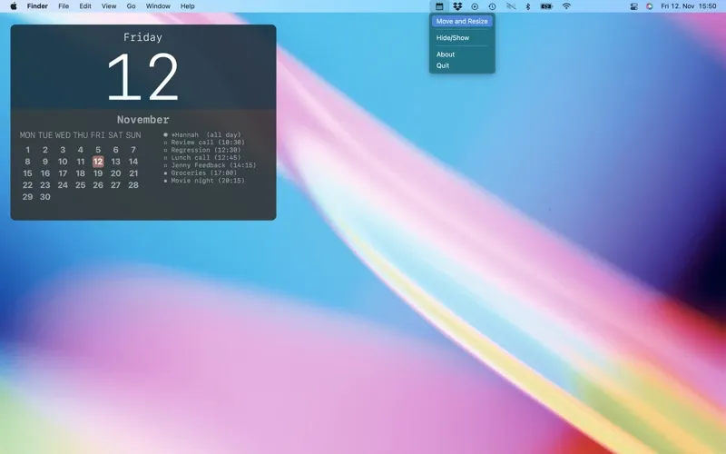Open the Go menu
726x454 pixels.
[x=131, y=6]
